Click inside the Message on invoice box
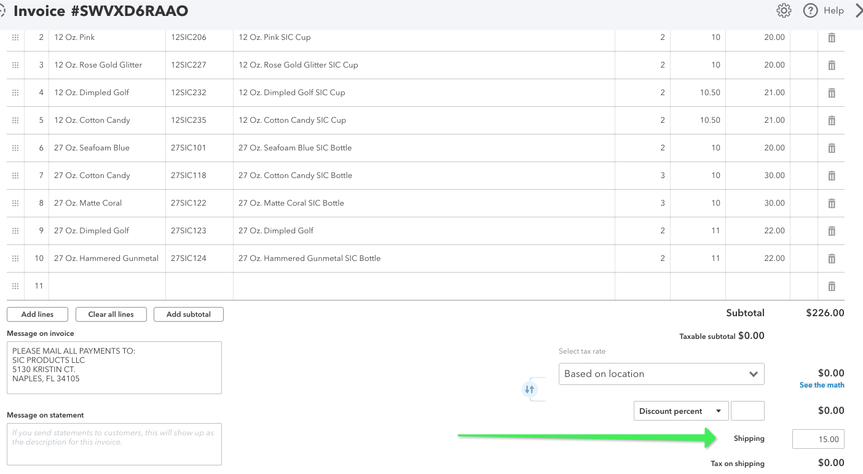This screenshot has width=863, height=474. point(114,367)
